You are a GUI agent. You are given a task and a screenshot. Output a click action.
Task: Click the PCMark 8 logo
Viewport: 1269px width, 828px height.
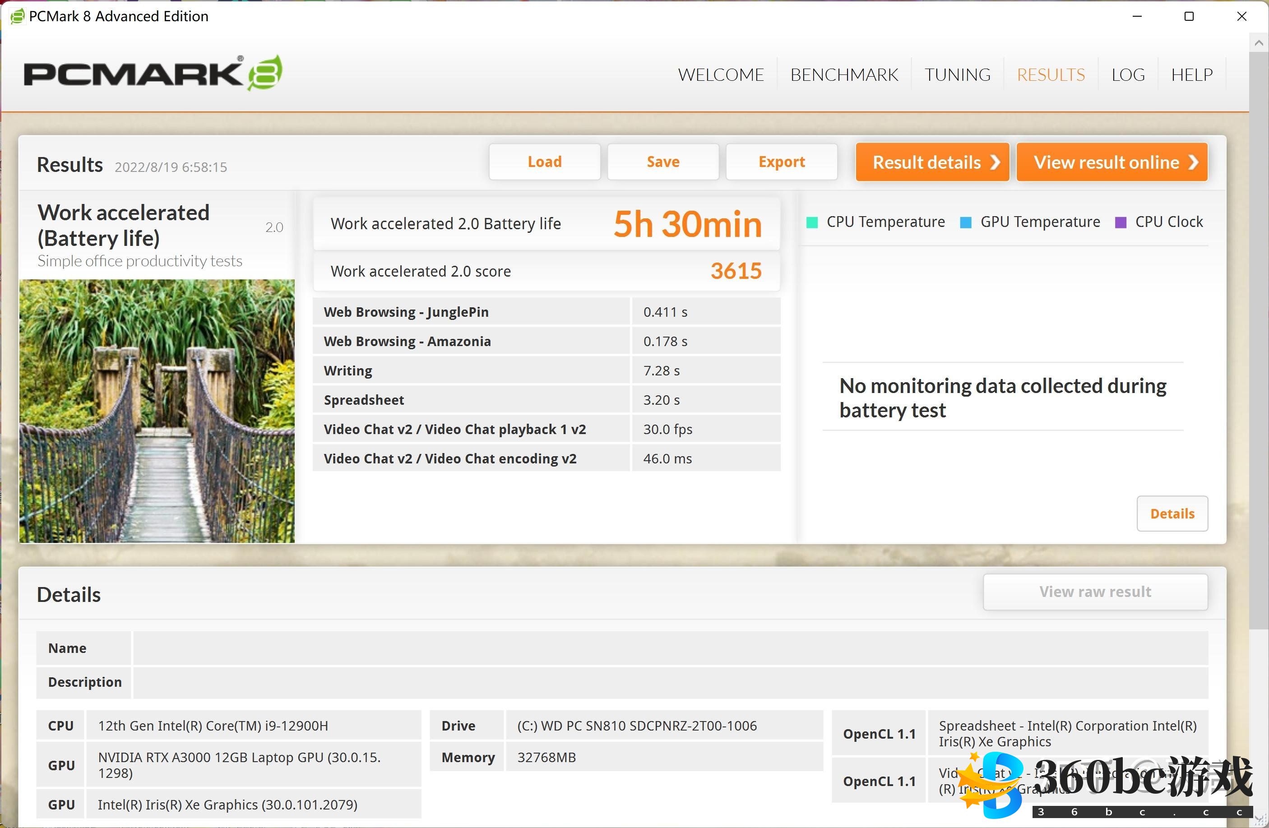pyautogui.click(x=153, y=73)
